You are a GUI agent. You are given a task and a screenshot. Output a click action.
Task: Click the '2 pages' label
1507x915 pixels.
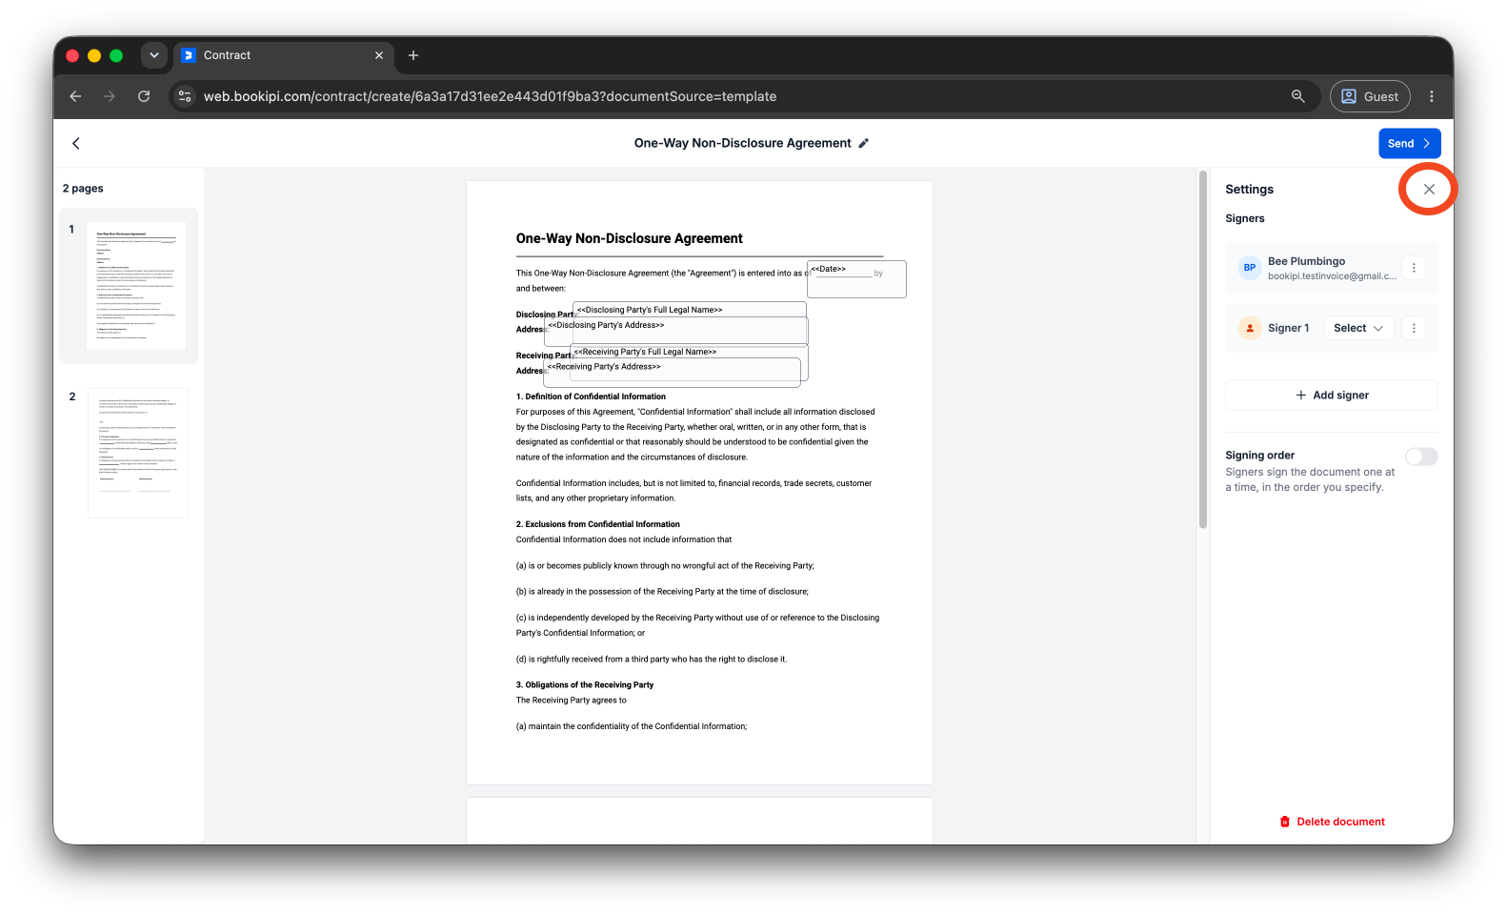(83, 189)
